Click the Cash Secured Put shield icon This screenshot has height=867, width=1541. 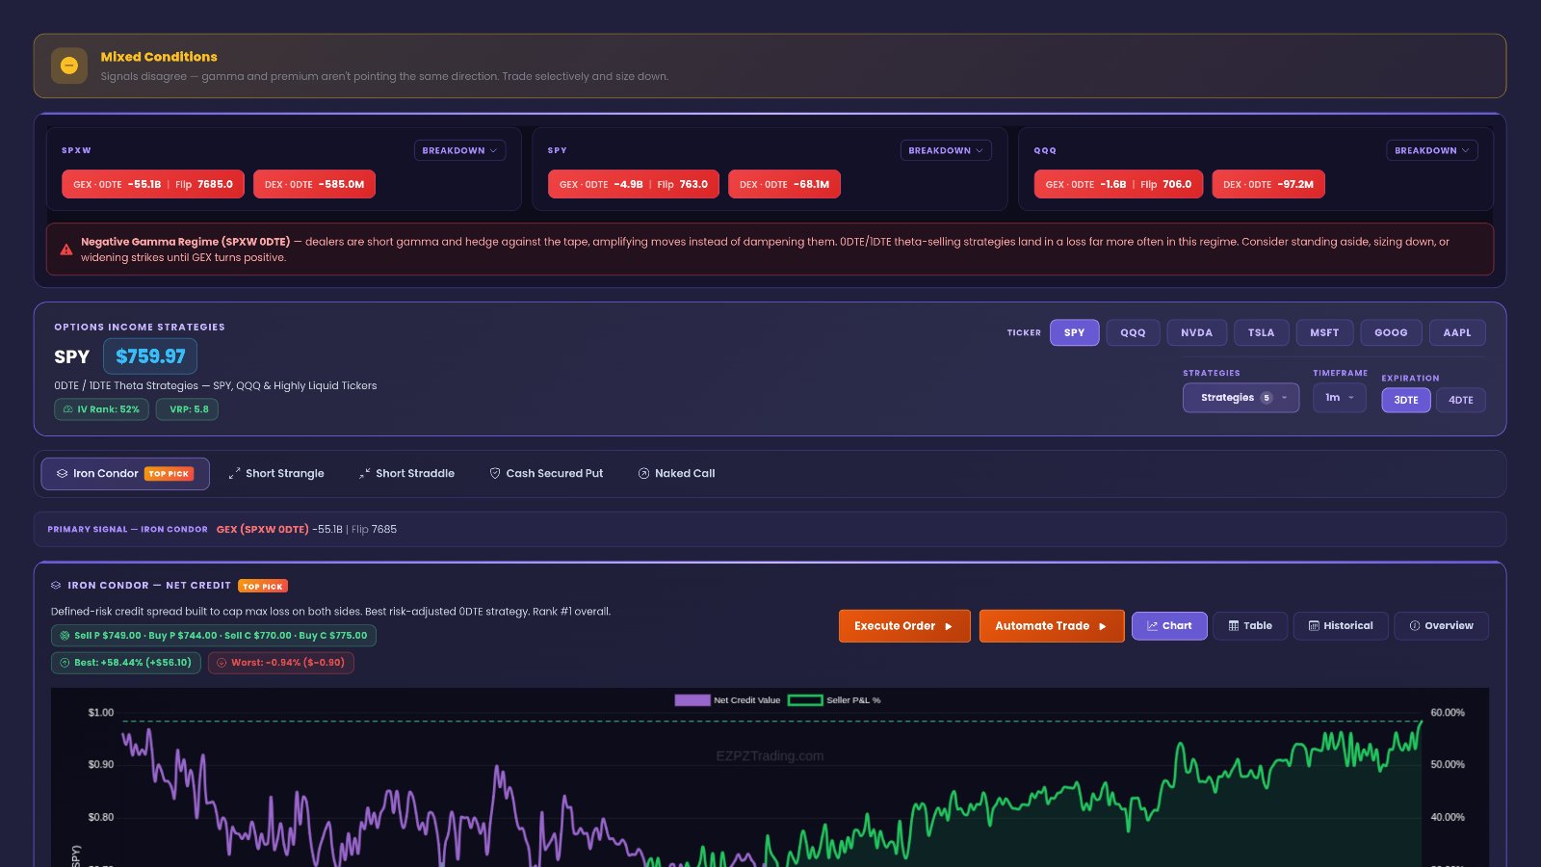tap(495, 474)
